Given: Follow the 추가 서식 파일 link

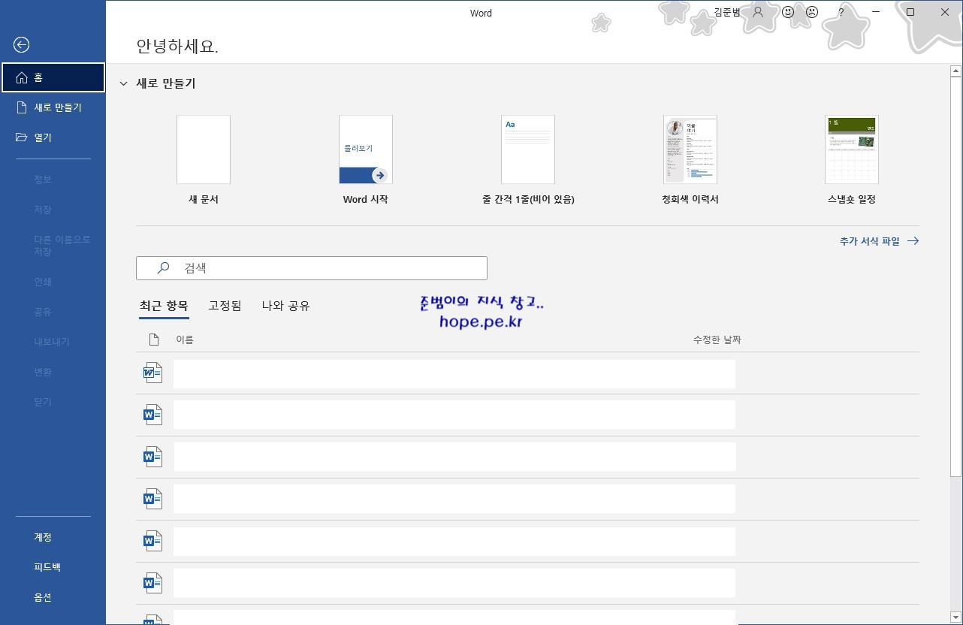Looking at the screenshot, I should coord(879,241).
